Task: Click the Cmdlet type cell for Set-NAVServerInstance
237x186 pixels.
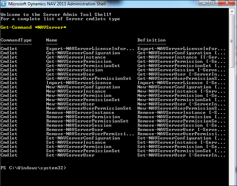Action: point(9,142)
